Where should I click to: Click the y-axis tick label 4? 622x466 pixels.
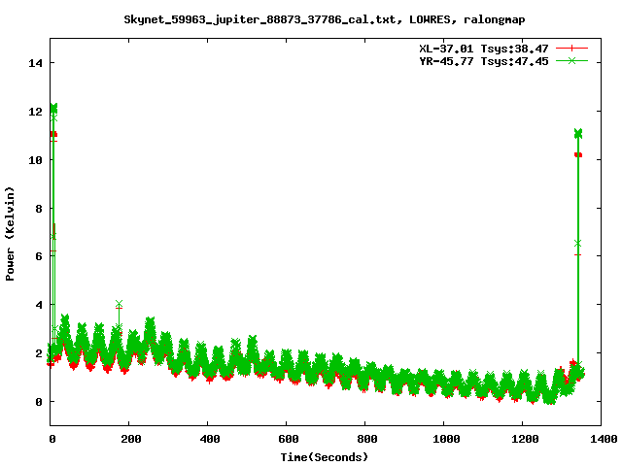tap(39, 305)
